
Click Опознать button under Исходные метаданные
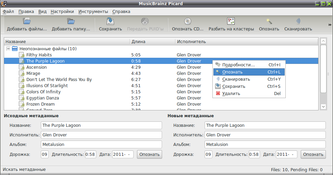(149, 154)
